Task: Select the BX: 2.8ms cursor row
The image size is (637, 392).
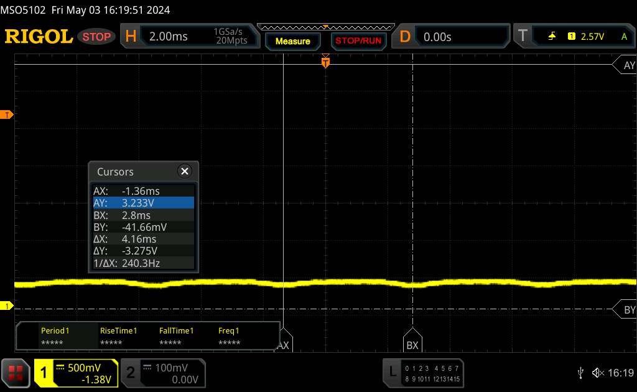Action: (144, 215)
